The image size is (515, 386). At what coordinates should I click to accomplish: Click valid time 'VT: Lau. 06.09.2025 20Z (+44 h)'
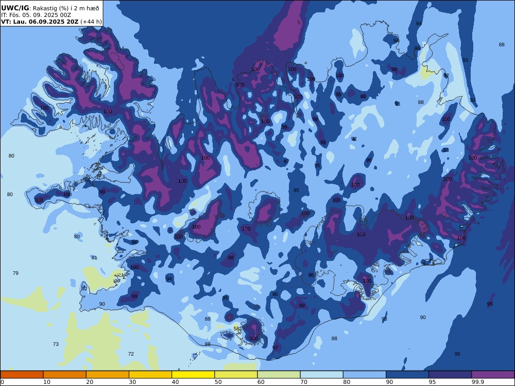[51, 22]
